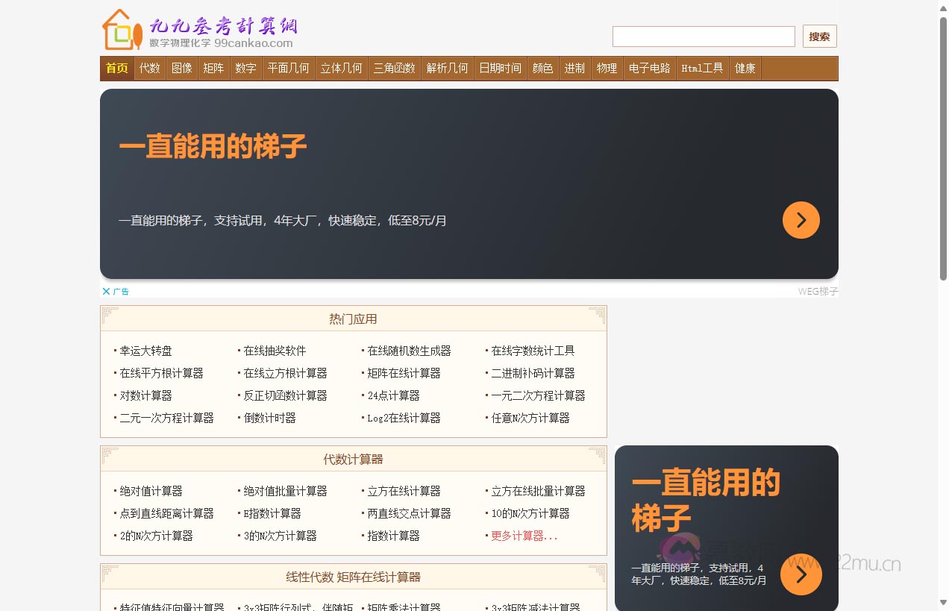Click the 搜索 search button
Image resolution: width=949 pixels, height=611 pixels.
click(819, 36)
